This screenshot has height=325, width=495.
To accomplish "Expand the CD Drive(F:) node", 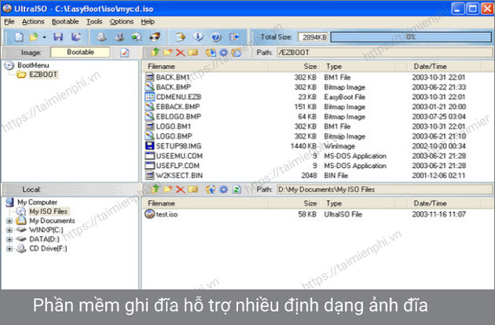I will coord(9,249).
